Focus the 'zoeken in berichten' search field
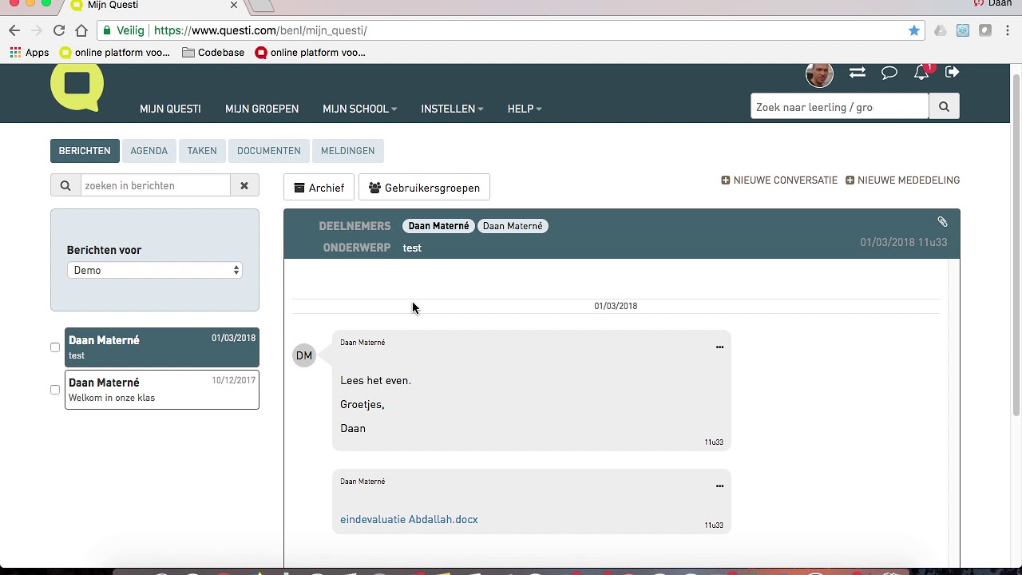The height and width of the screenshot is (575, 1022). coord(156,185)
